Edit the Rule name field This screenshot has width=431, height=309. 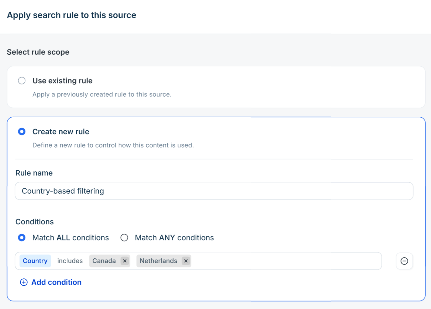214,191
